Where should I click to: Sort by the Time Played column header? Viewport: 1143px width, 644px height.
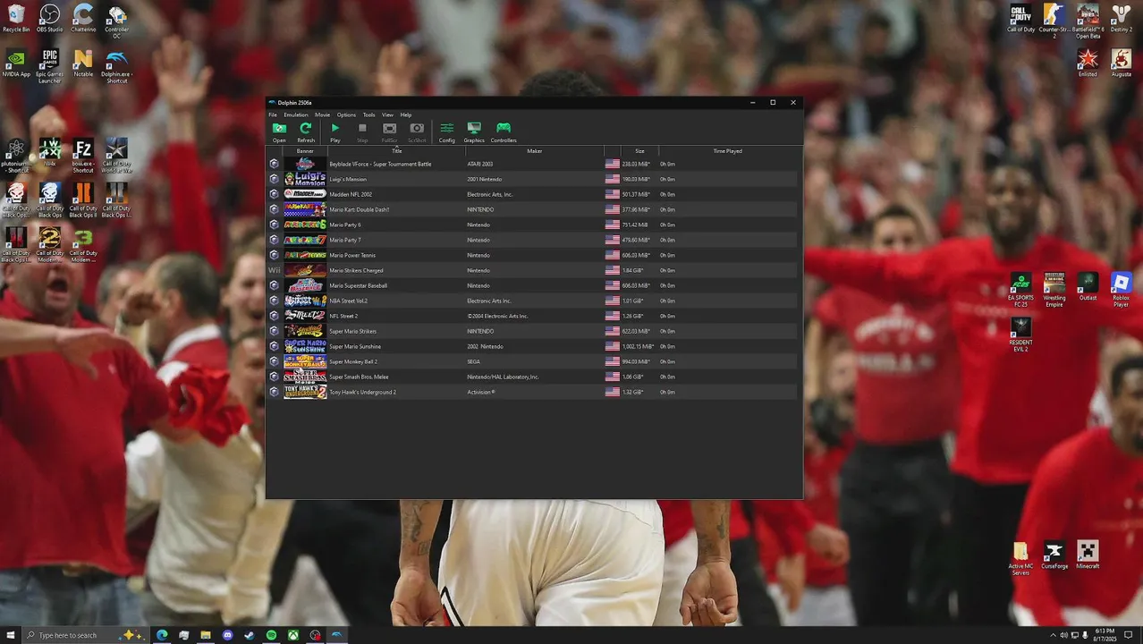(727, 151)
